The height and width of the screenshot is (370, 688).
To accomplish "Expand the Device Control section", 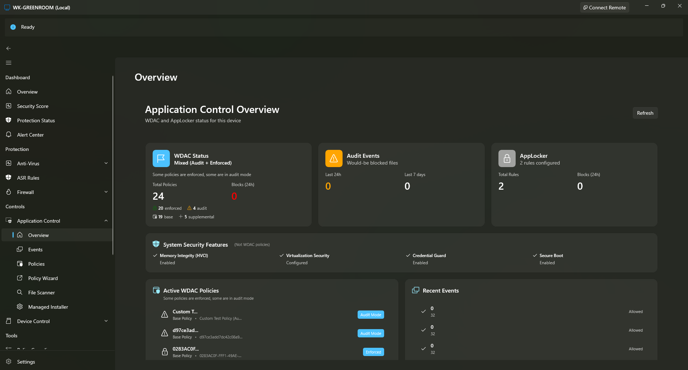I will [x=106, y=321].
